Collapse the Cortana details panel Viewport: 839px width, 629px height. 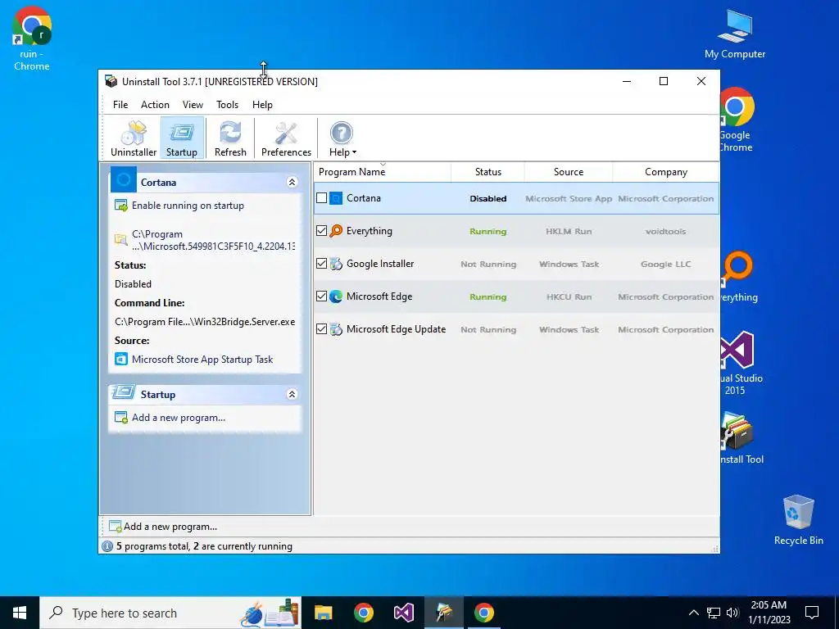point(293,183)
